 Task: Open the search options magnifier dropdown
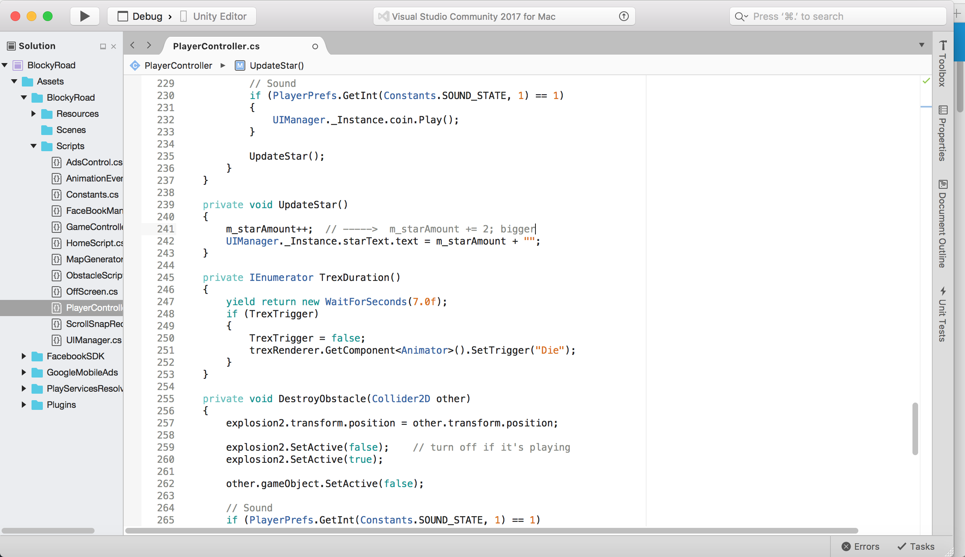741,17
